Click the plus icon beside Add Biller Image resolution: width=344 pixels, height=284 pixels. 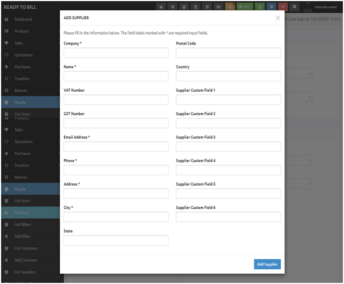(7, 236)
